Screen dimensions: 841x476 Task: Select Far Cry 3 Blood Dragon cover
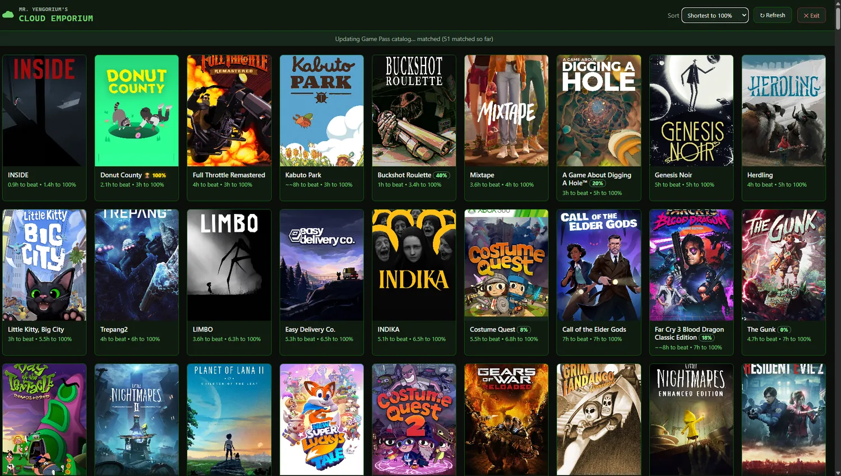coord(691,265)
